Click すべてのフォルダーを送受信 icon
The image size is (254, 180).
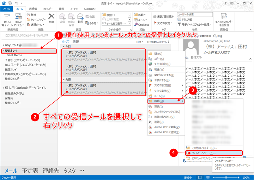(x=224, y=20)
